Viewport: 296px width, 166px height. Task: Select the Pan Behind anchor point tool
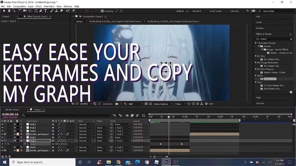(30, 11)
